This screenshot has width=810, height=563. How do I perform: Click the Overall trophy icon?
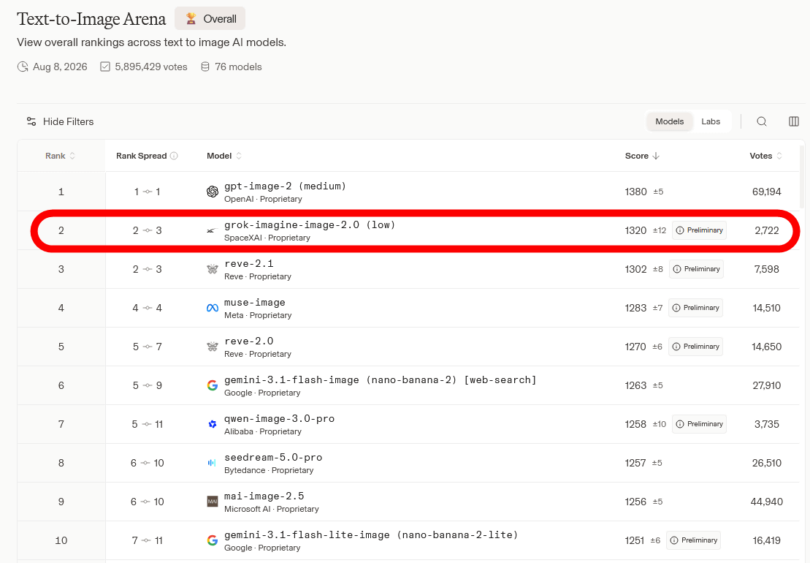coord(191,18)
